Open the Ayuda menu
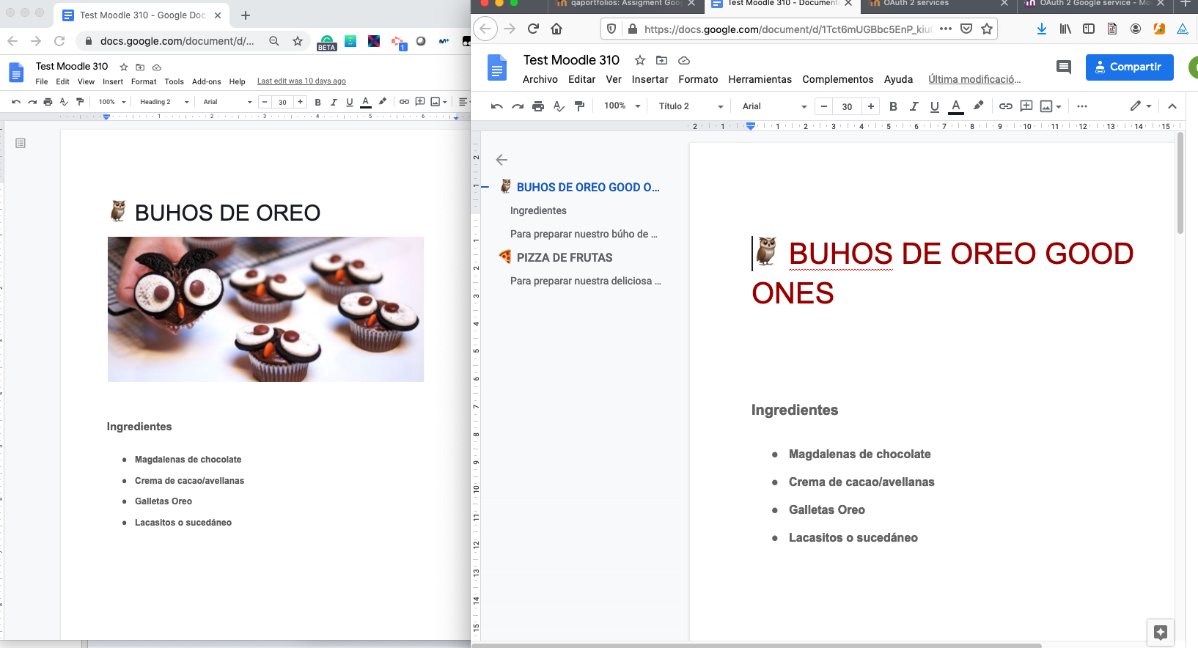The image size is (1198, 648). pyautogui.click(x=898, y=79)
